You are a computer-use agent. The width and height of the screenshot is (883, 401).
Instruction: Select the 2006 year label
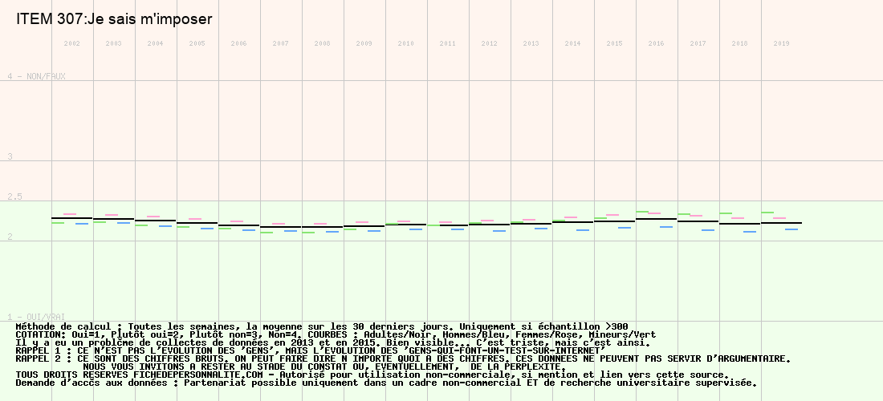tap(238, 43)
